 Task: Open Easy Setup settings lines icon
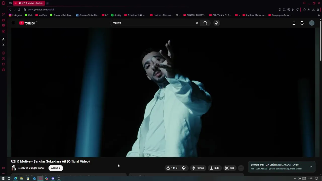pyautogui.click(x=318, y=10)
